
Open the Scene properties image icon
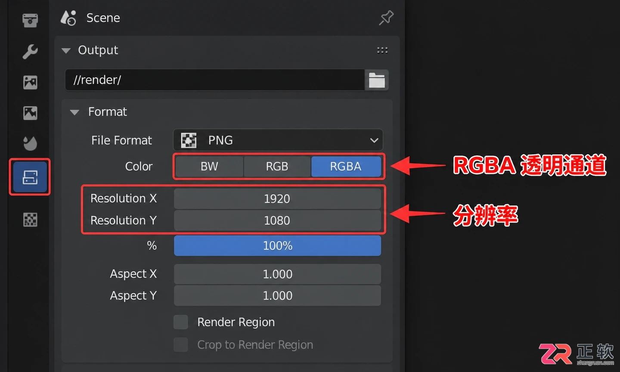click(30, 113)
